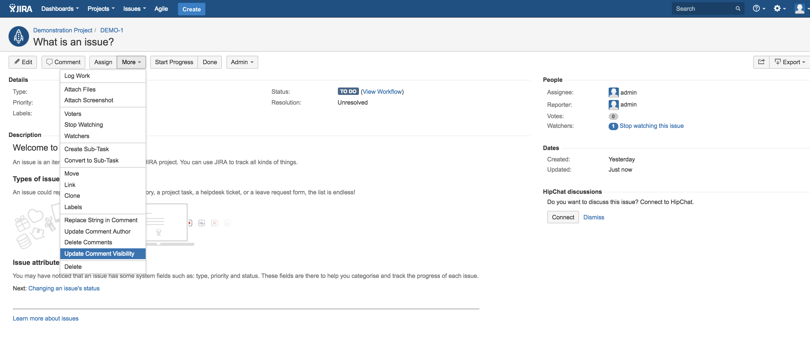Open the help question mark menu
Viewport: 810px width, 337px height.
coord(759,9)
